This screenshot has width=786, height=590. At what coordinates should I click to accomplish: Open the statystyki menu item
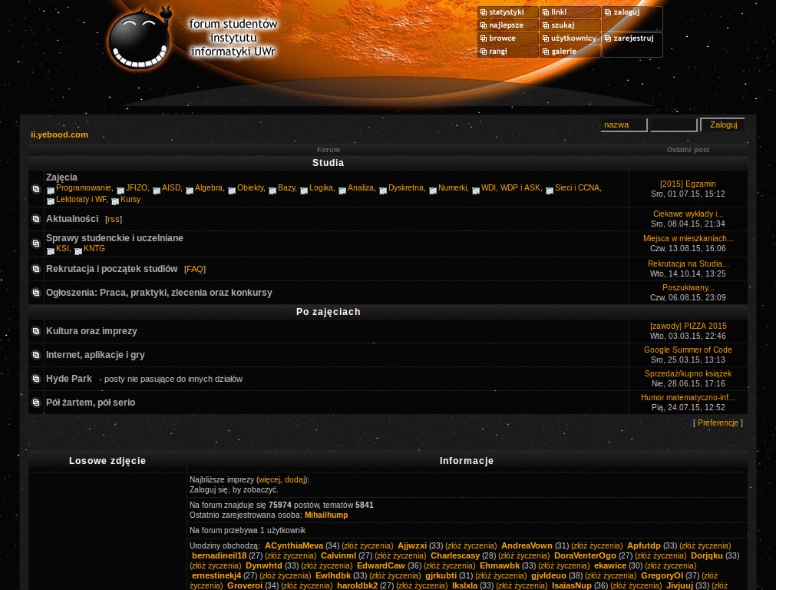507,12
